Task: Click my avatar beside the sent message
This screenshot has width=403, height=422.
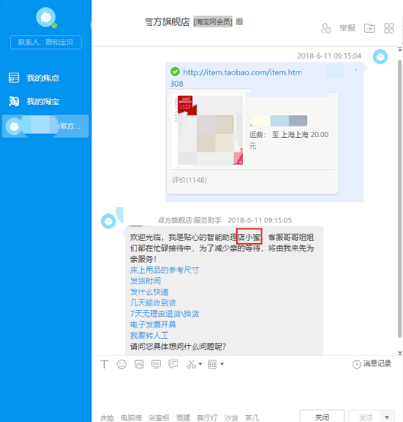Action: coord(380,57)
